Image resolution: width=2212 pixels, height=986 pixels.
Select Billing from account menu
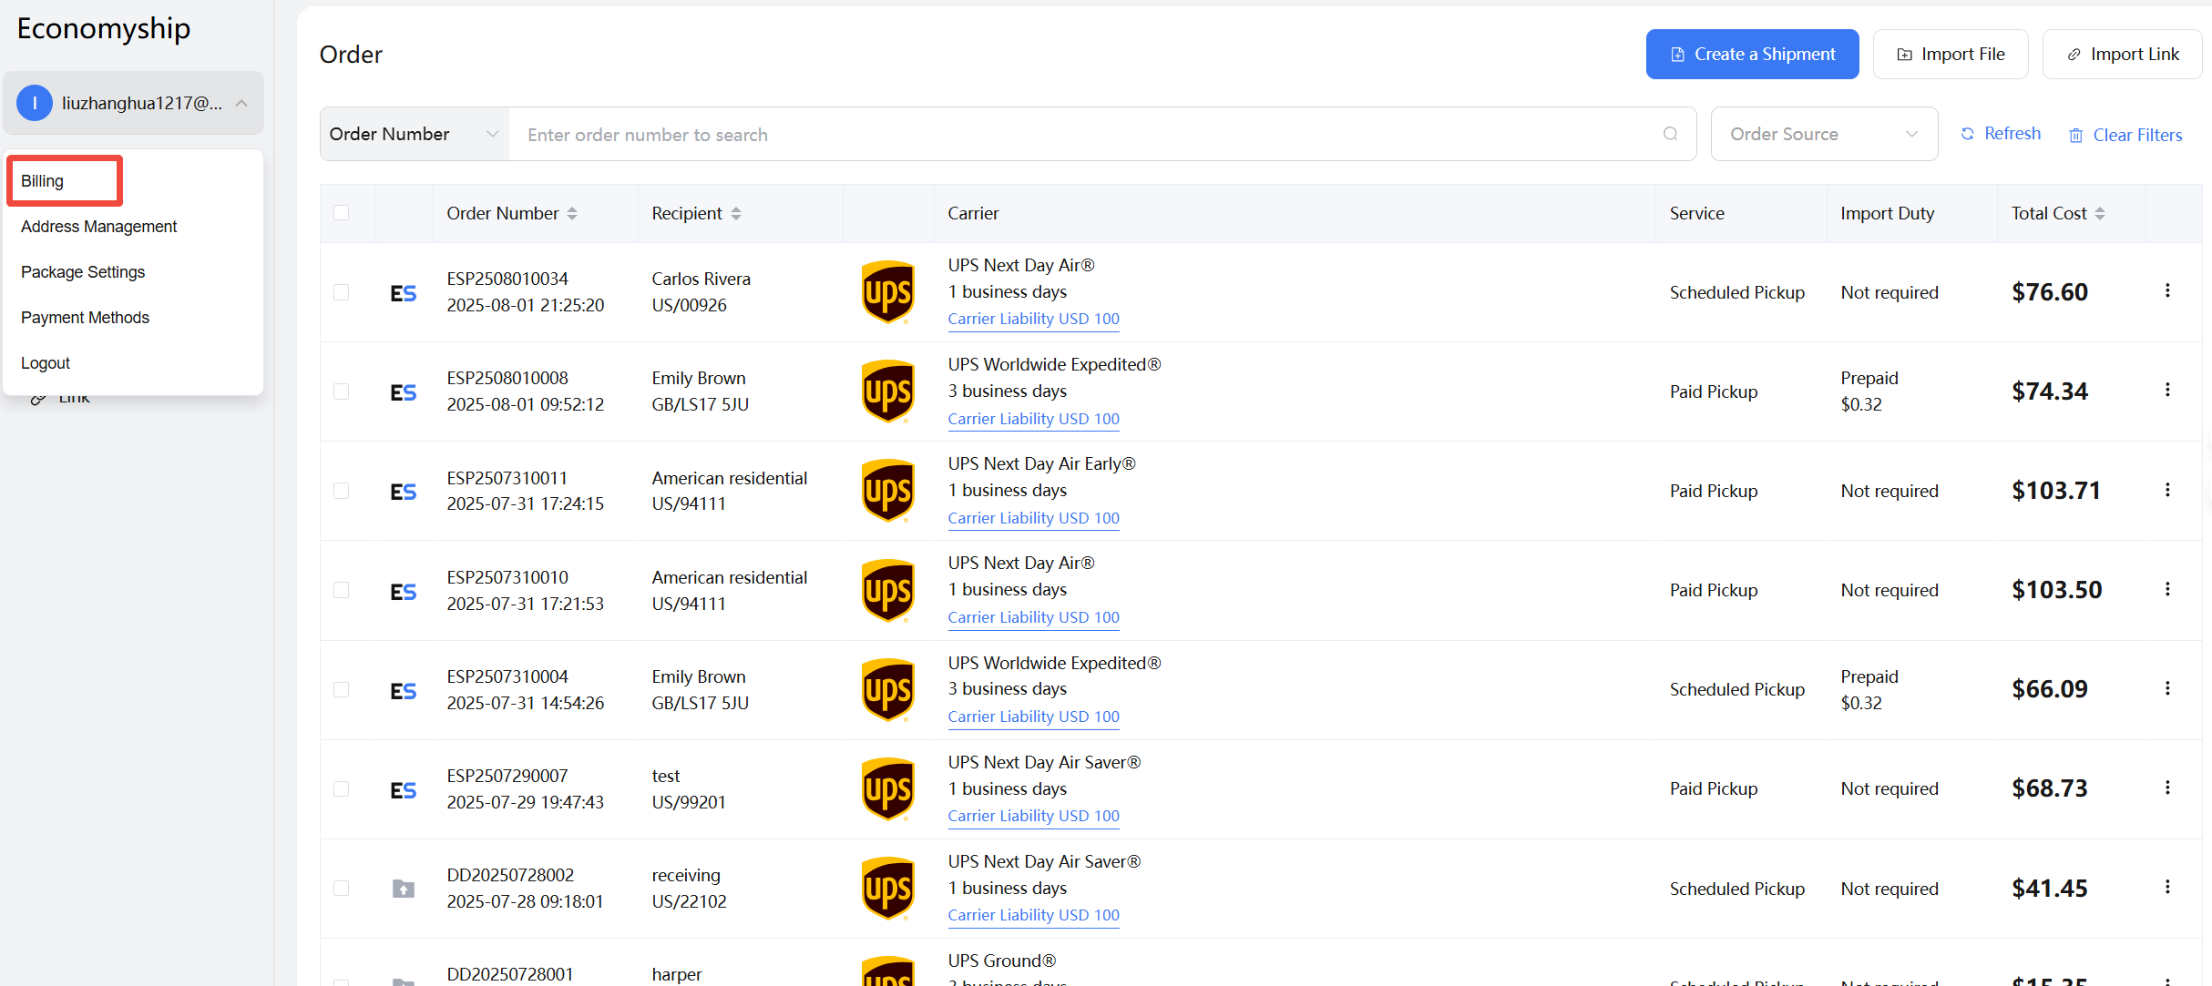43,181
